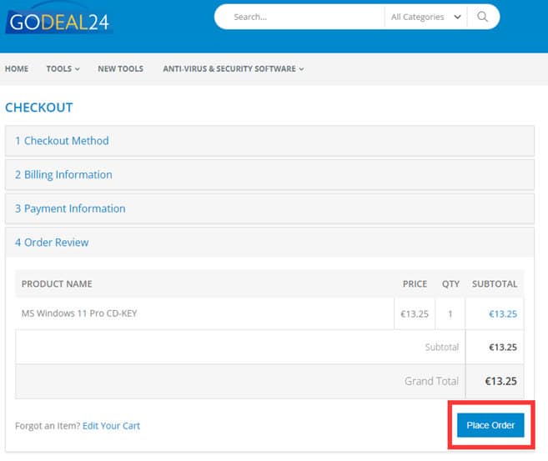Viewport: 548px width, 461px height.
Task: Open the Edit Your Cart link
Action: [111, 426]
